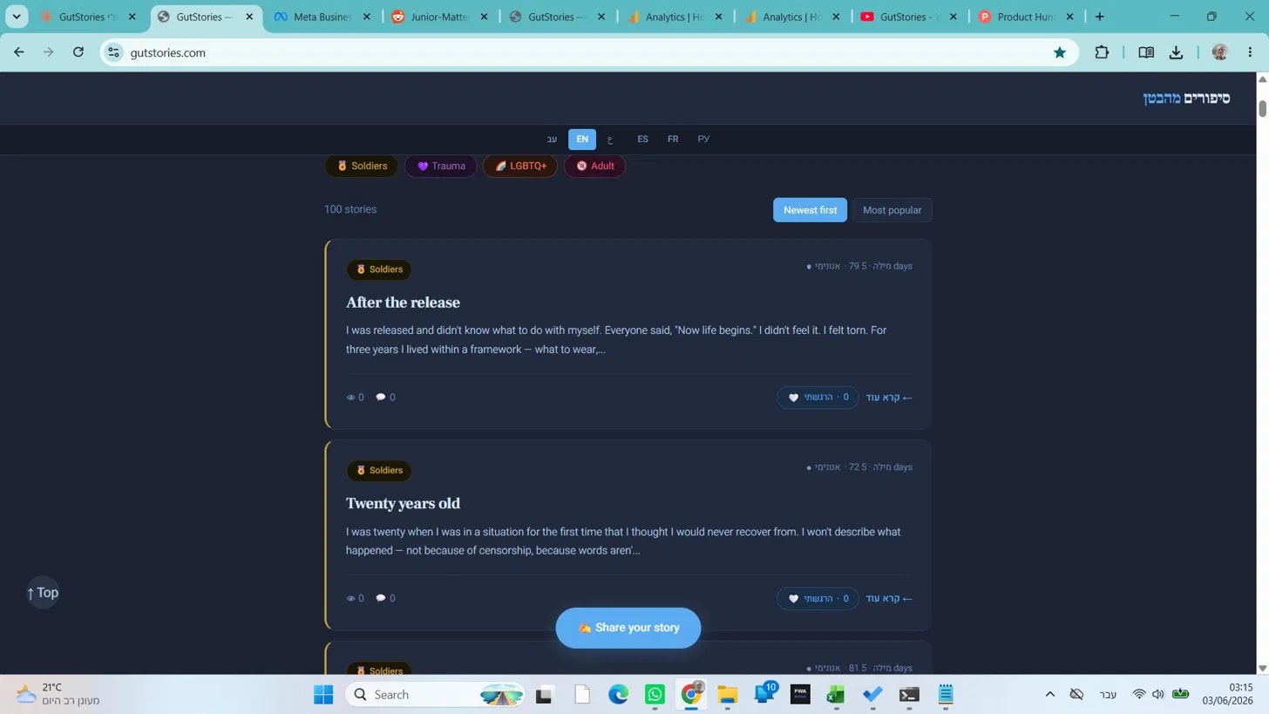The height and width of the screenshot is (714, 1269).
Task: Open the terminal from the taskbar
Action: coord(909,695)
